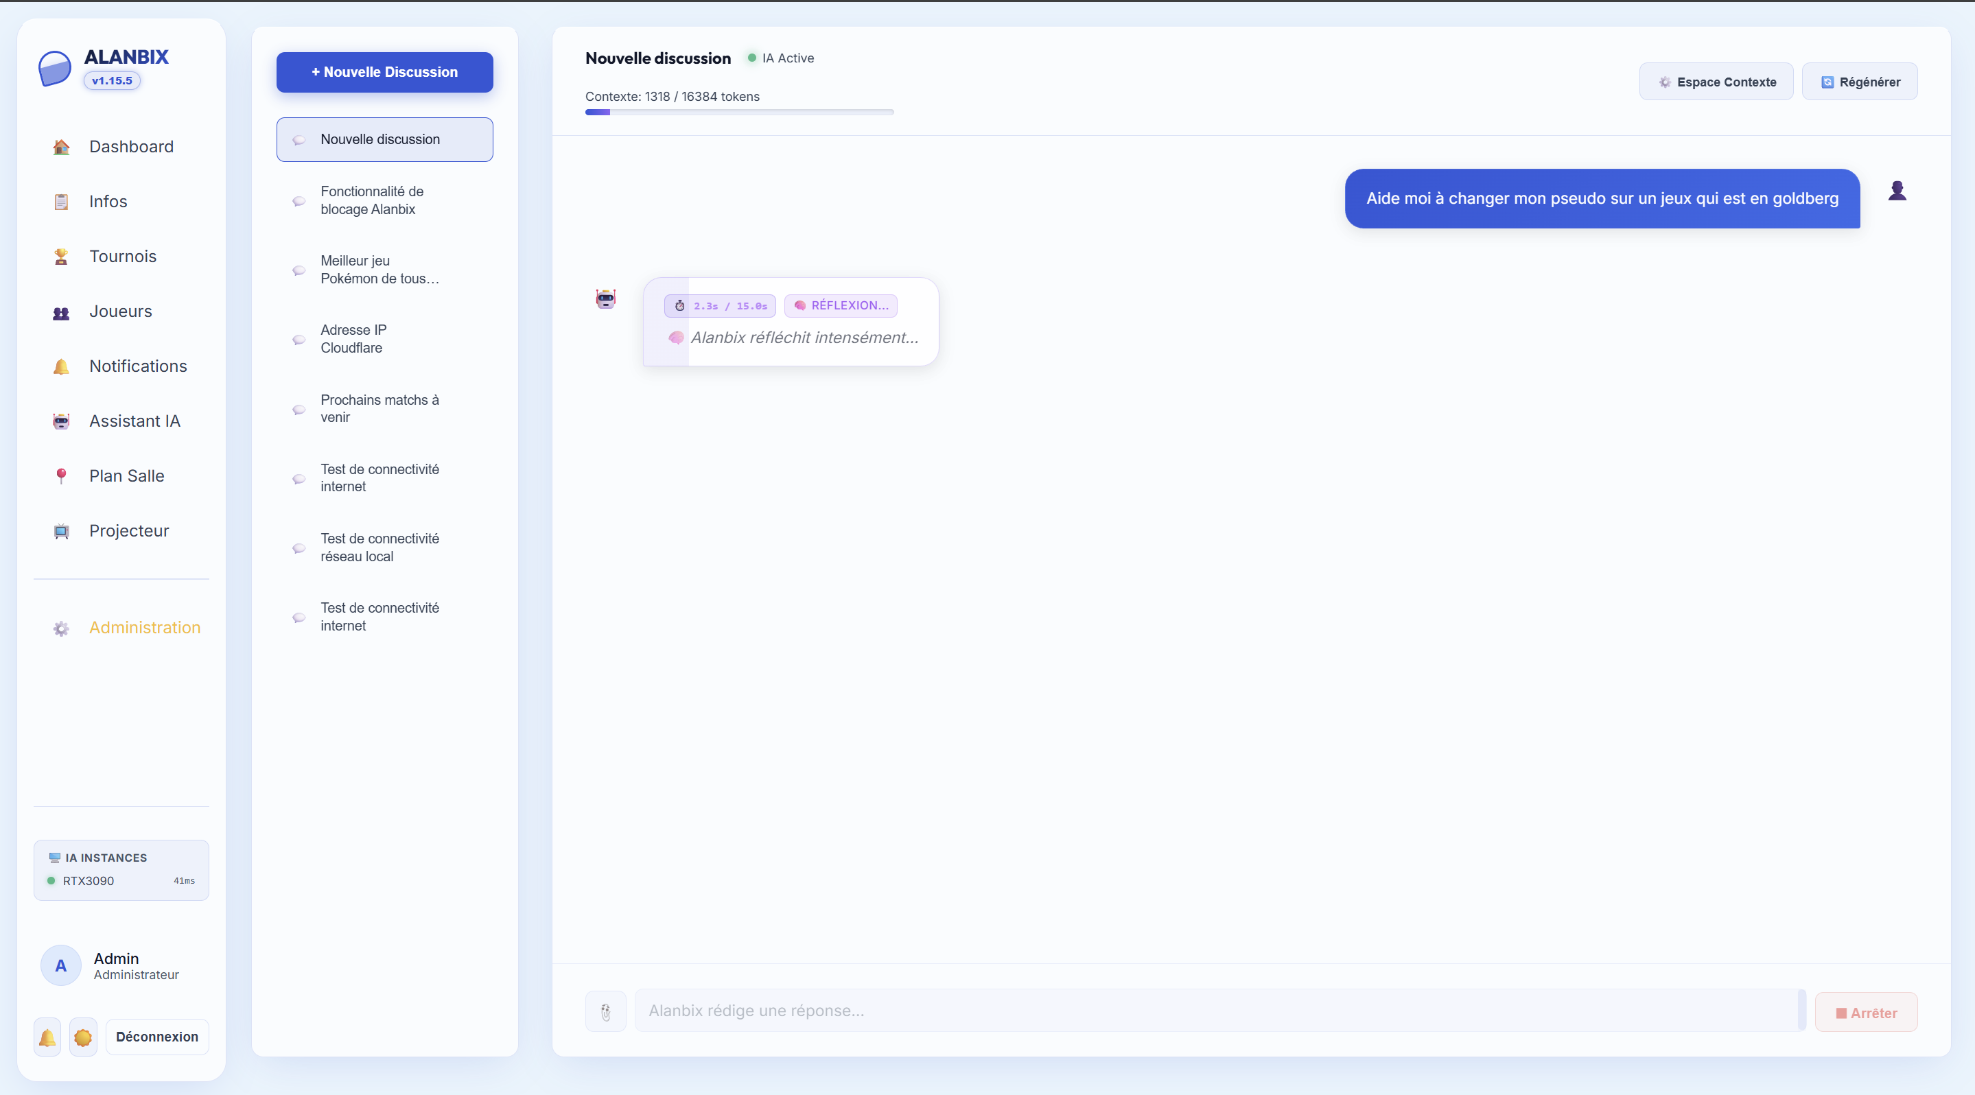Open the Dashboard menu item
1975x1095 pixels.
click(x=121, y=147)
